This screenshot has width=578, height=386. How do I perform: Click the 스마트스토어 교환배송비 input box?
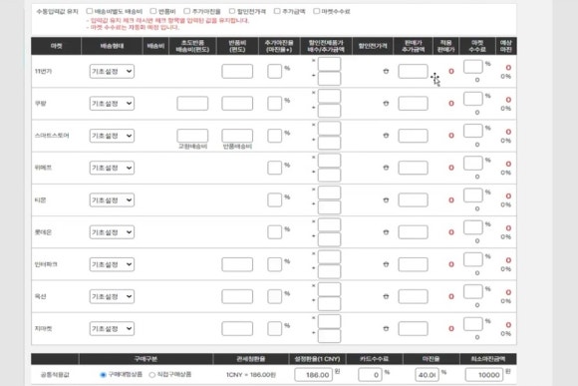coord(192,136)
